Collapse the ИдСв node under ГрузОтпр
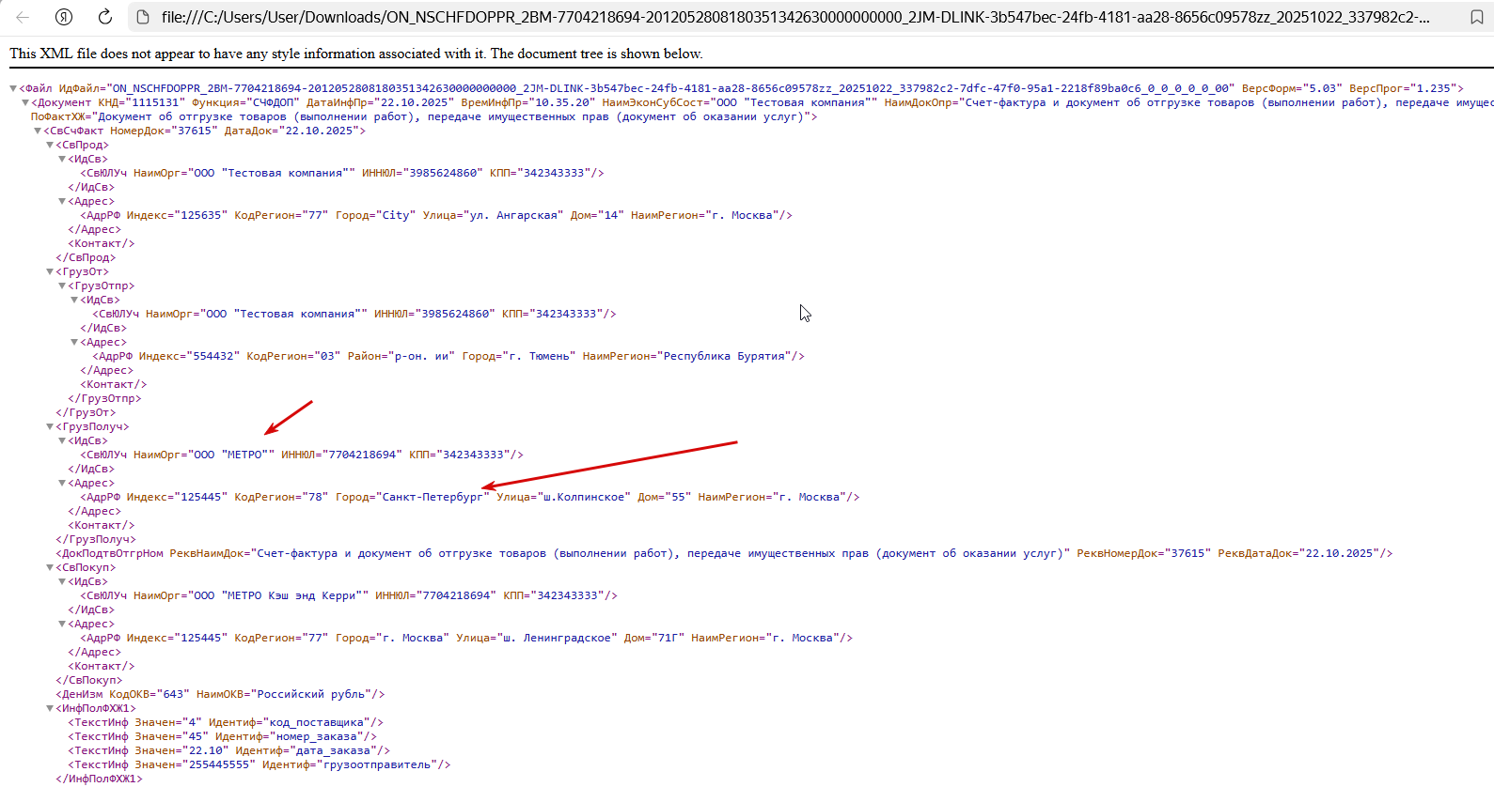The height and width of the screenshot is (787, 1494). point(74,300)
